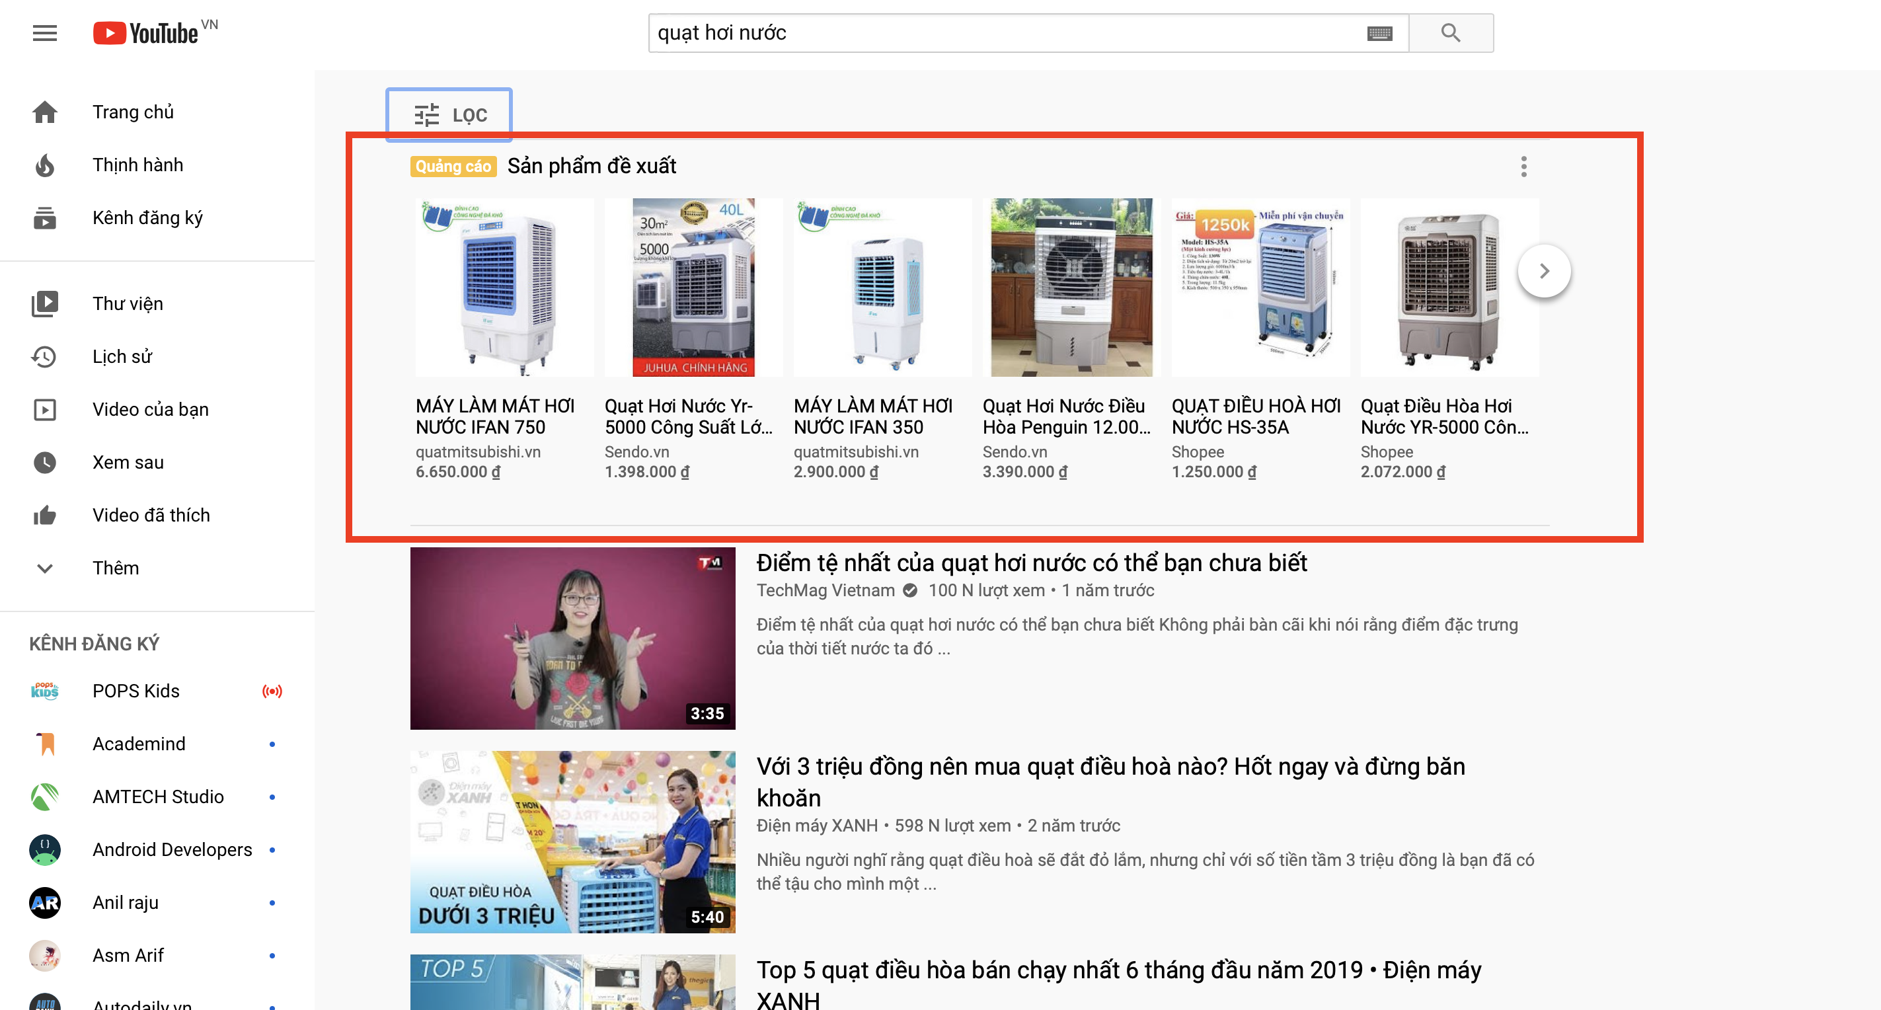The width and height of the screenshot is (1881, 1010).
Task: Open Video đã thích in the sidebar
Action: pyautogui.click(x=151, y=516)
